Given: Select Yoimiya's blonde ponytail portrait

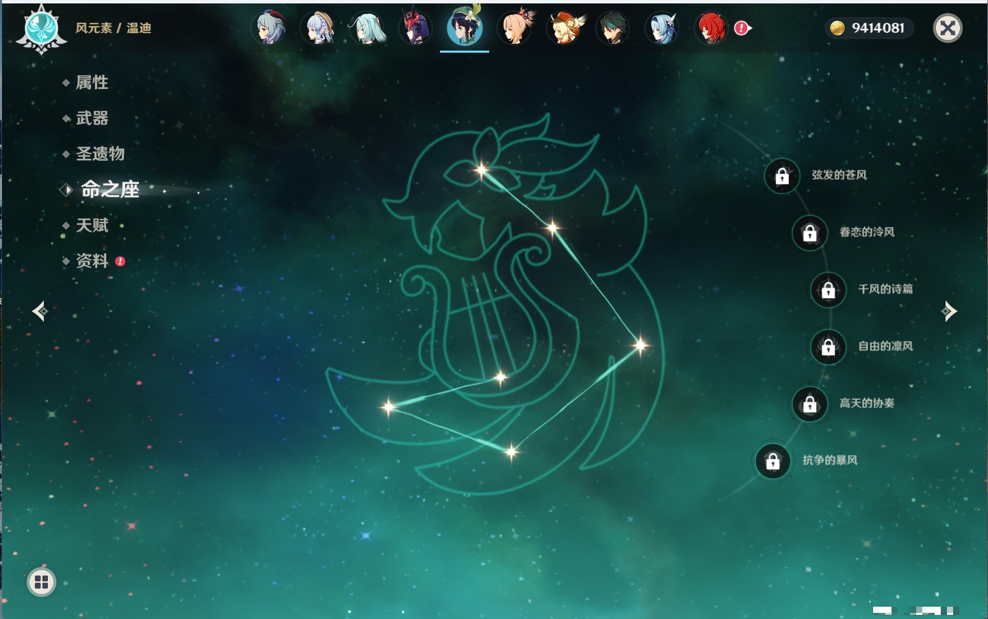Looking at the screenshot, I should (x=515, y=28).
